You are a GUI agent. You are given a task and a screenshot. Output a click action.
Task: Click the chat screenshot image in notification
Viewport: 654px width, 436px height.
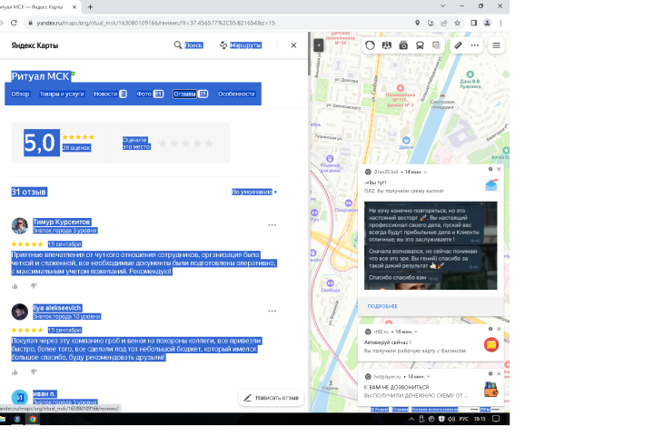pyautogui.click(x=431, y=245)
